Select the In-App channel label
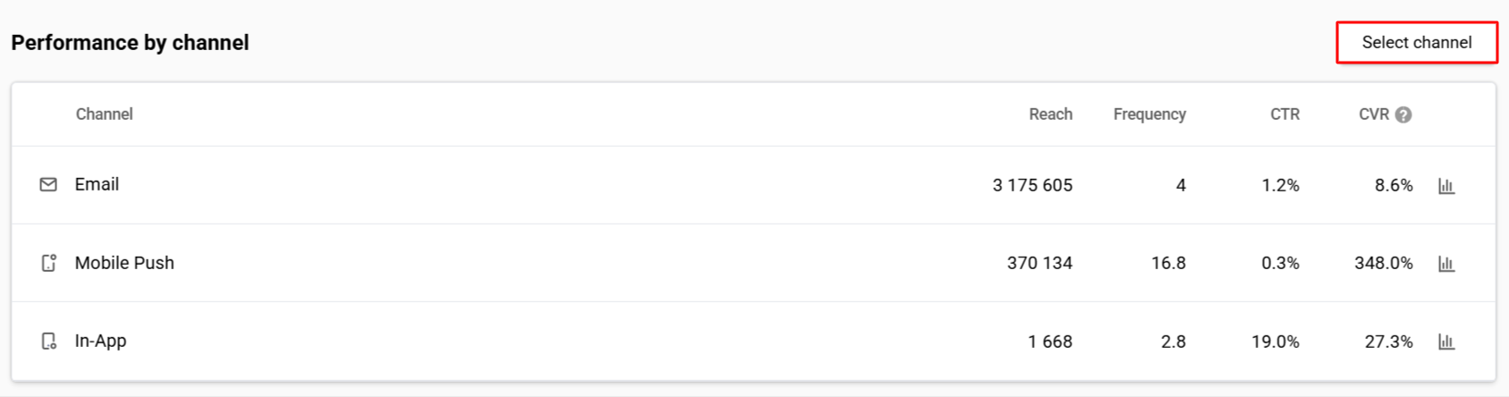 point(100,341)
